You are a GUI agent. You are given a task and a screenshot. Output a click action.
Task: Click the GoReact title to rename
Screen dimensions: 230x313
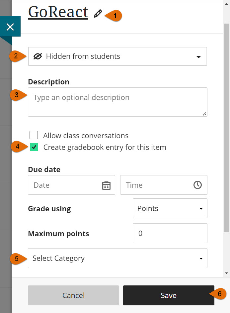(58, 12)
